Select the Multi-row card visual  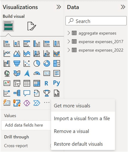[x=57, y=73]
